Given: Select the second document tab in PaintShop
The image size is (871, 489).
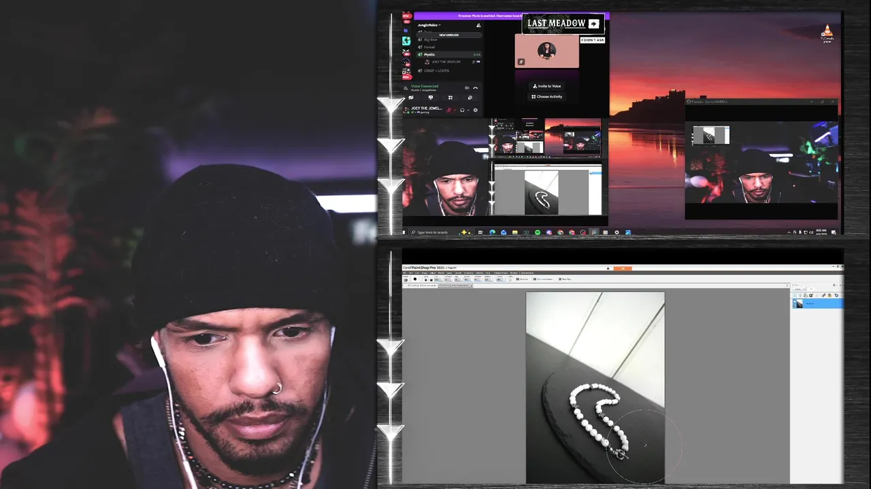Looking at the screenshot, I should (455, 286).
